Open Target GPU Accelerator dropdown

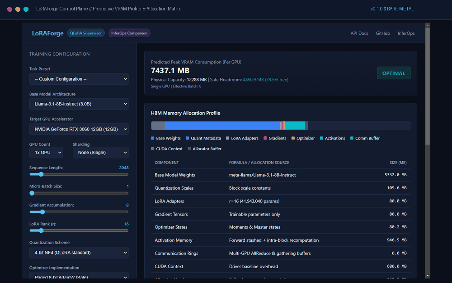tap(79, 129)
